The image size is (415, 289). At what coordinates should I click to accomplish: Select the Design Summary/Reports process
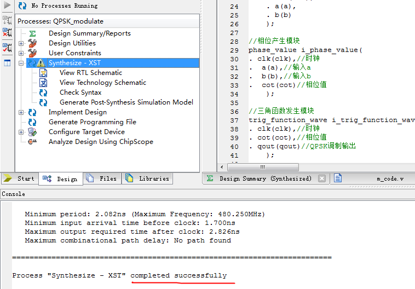[x=90, y=33]
